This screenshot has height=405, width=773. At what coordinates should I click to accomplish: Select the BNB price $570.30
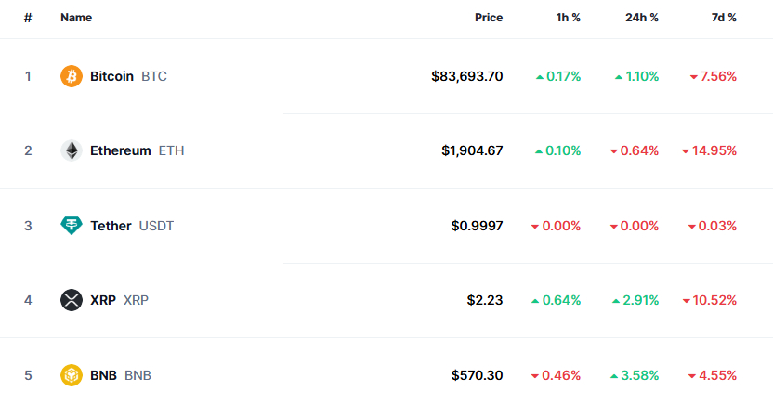(x=477, y=375)
